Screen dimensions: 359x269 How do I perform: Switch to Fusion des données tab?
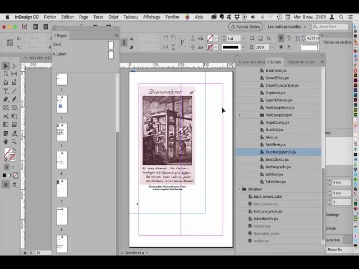[251, 62]
